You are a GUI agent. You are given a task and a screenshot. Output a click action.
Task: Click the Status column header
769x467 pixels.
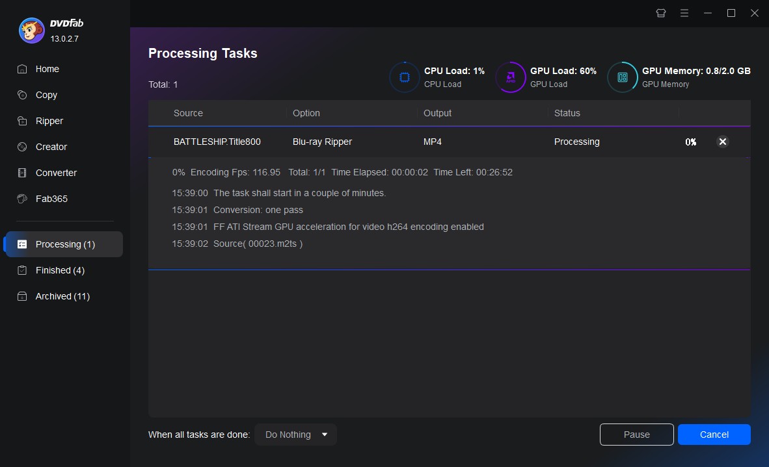tap(567, 113)
